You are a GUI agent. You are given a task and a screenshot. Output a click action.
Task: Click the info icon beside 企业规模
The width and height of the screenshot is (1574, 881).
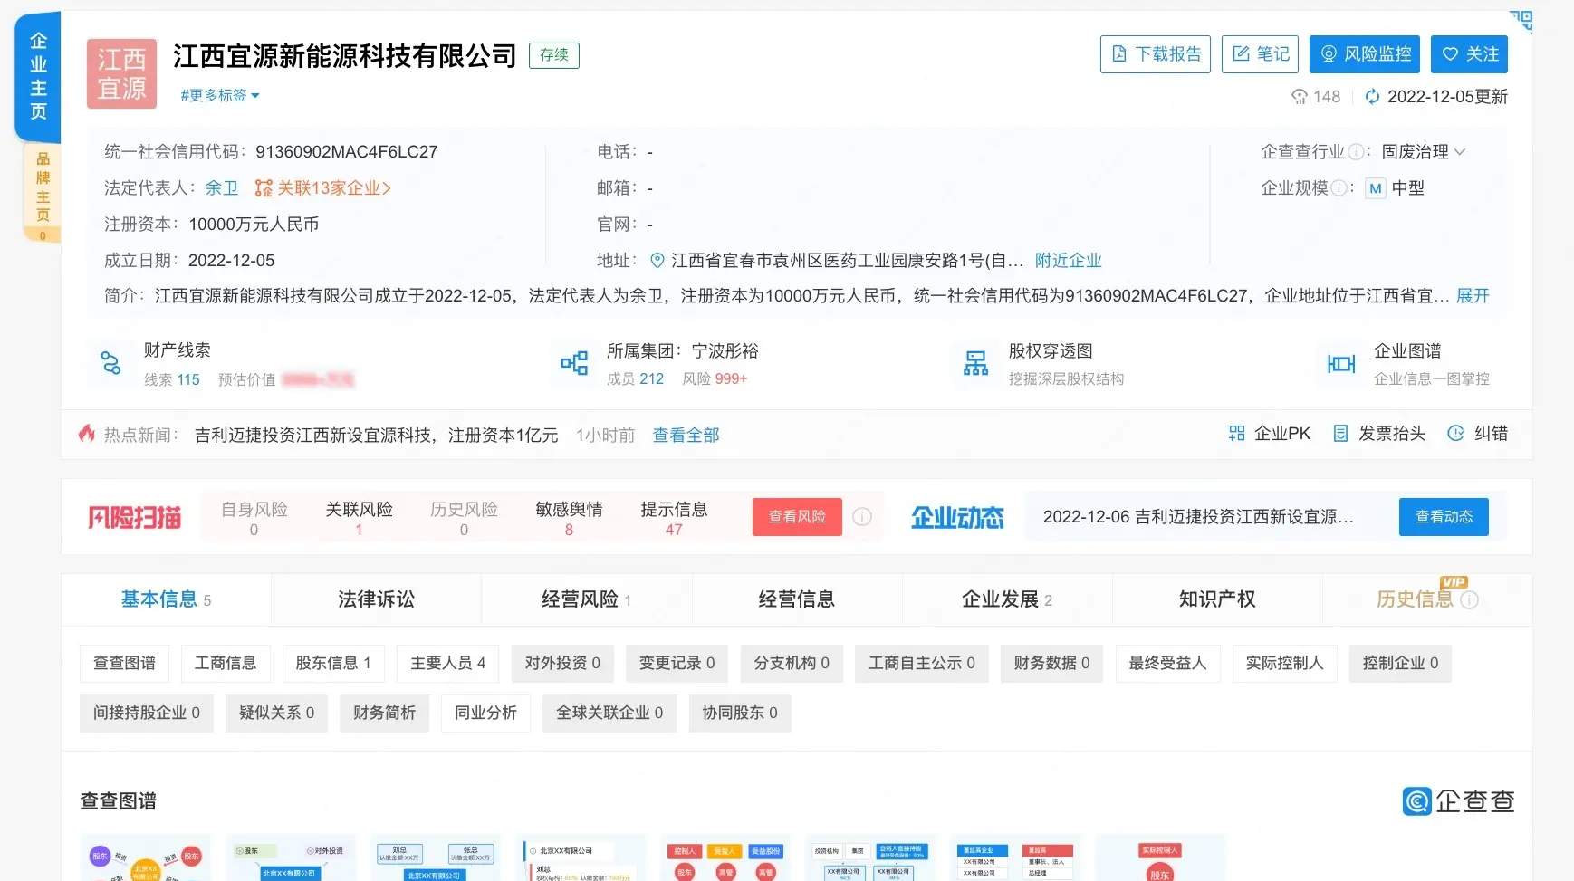[x=1339, y=188]
